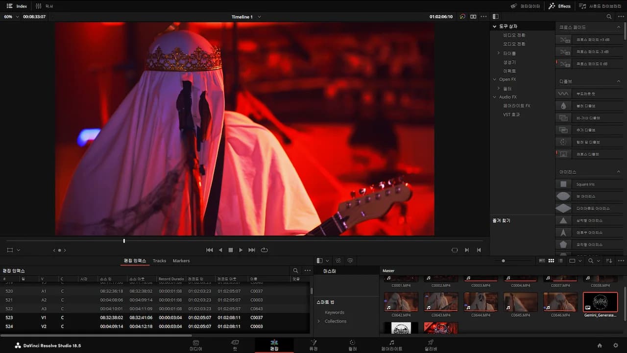Screen dimensions: 627x353
Task: Go to project manager home icon
Action: [600, 346]
